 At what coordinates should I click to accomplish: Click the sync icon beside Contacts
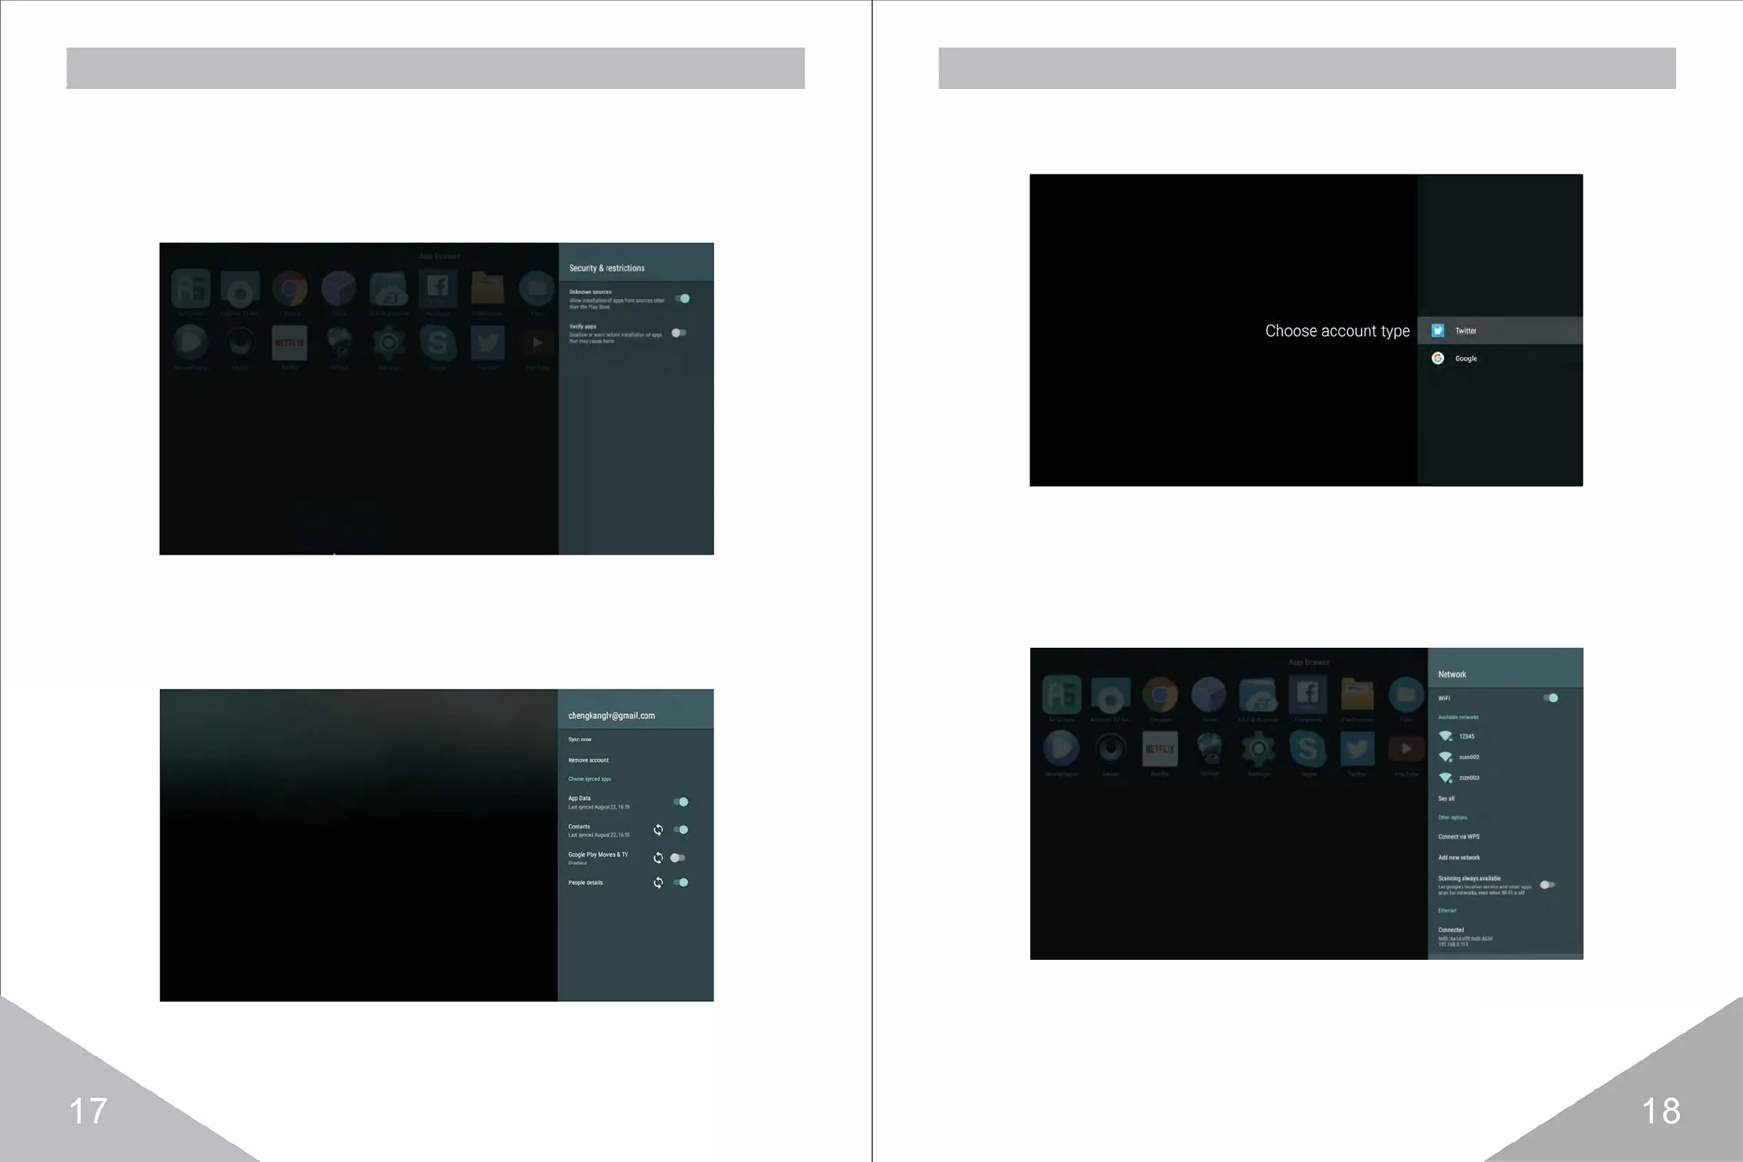coord(658,829)
